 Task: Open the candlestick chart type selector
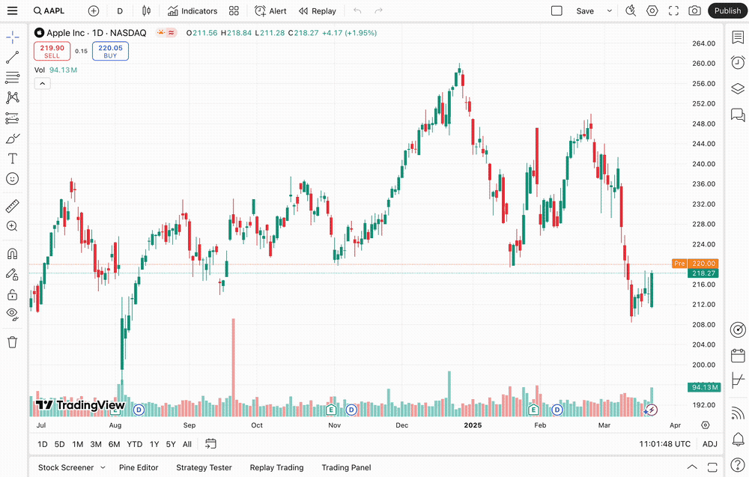pyautogui.click(x=146, y=11)
